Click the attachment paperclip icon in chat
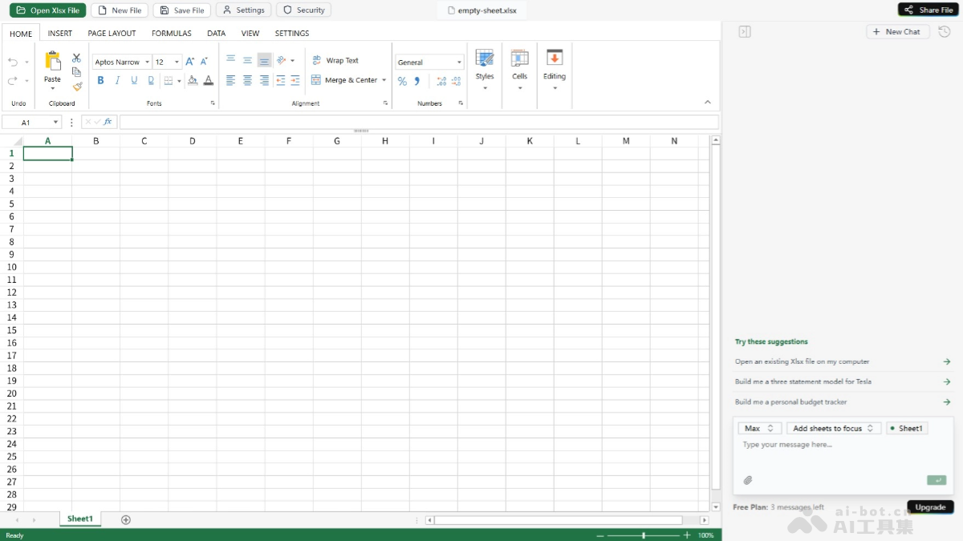The image size is (963, 541). tap(748, 480)
